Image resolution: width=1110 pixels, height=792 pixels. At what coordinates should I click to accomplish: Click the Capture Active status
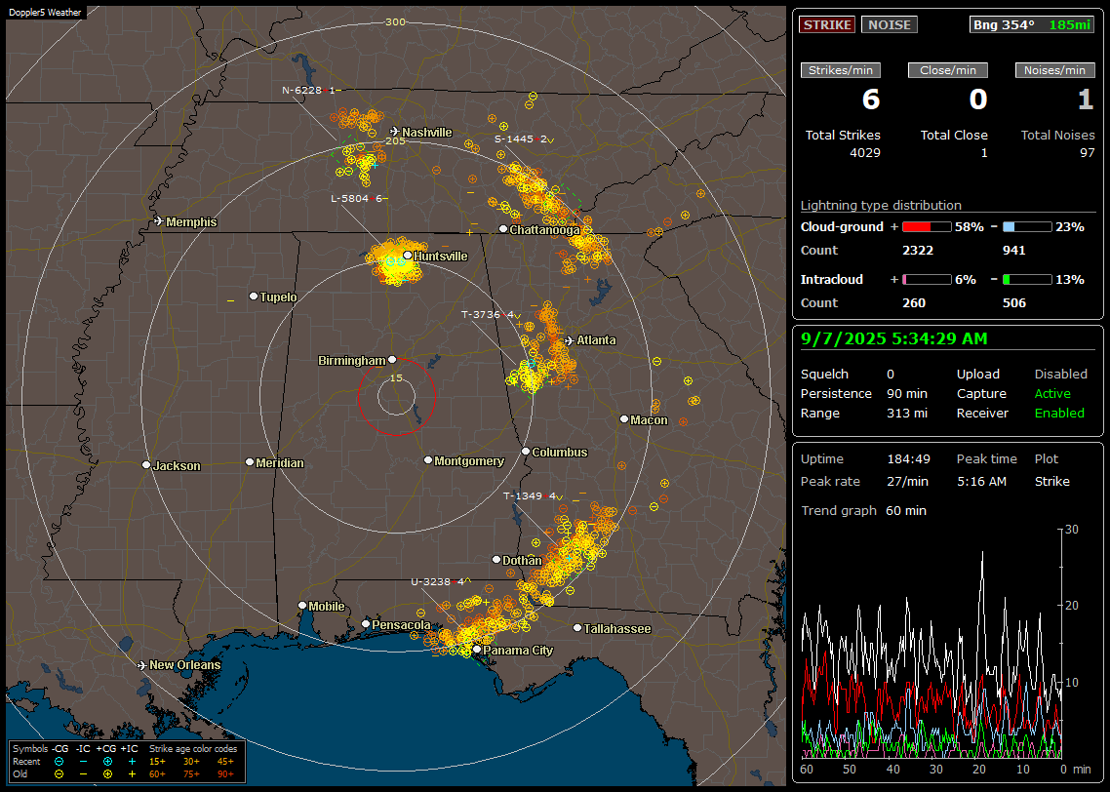pos(1051,393)
